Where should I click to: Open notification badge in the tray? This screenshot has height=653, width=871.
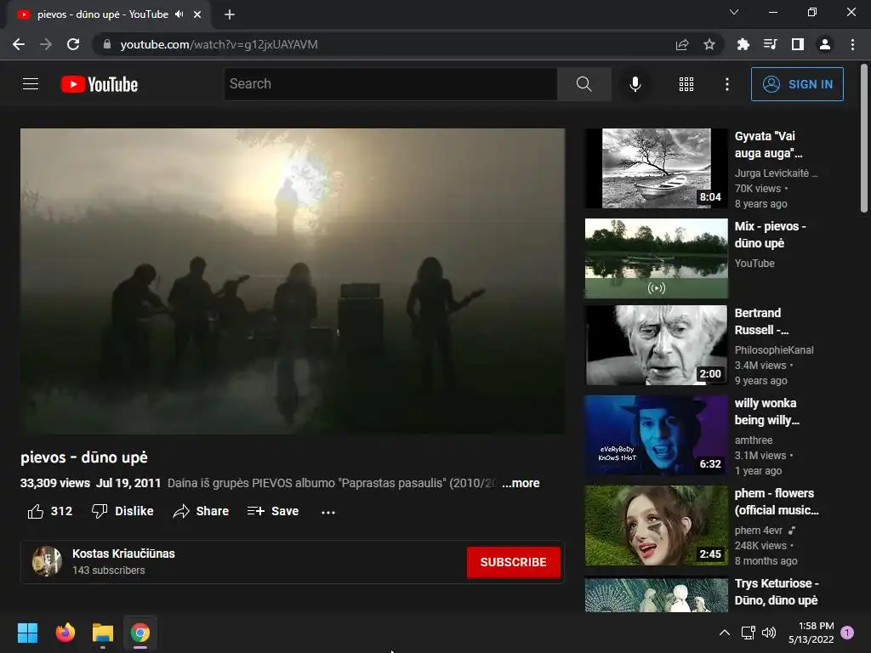(847, 633)
